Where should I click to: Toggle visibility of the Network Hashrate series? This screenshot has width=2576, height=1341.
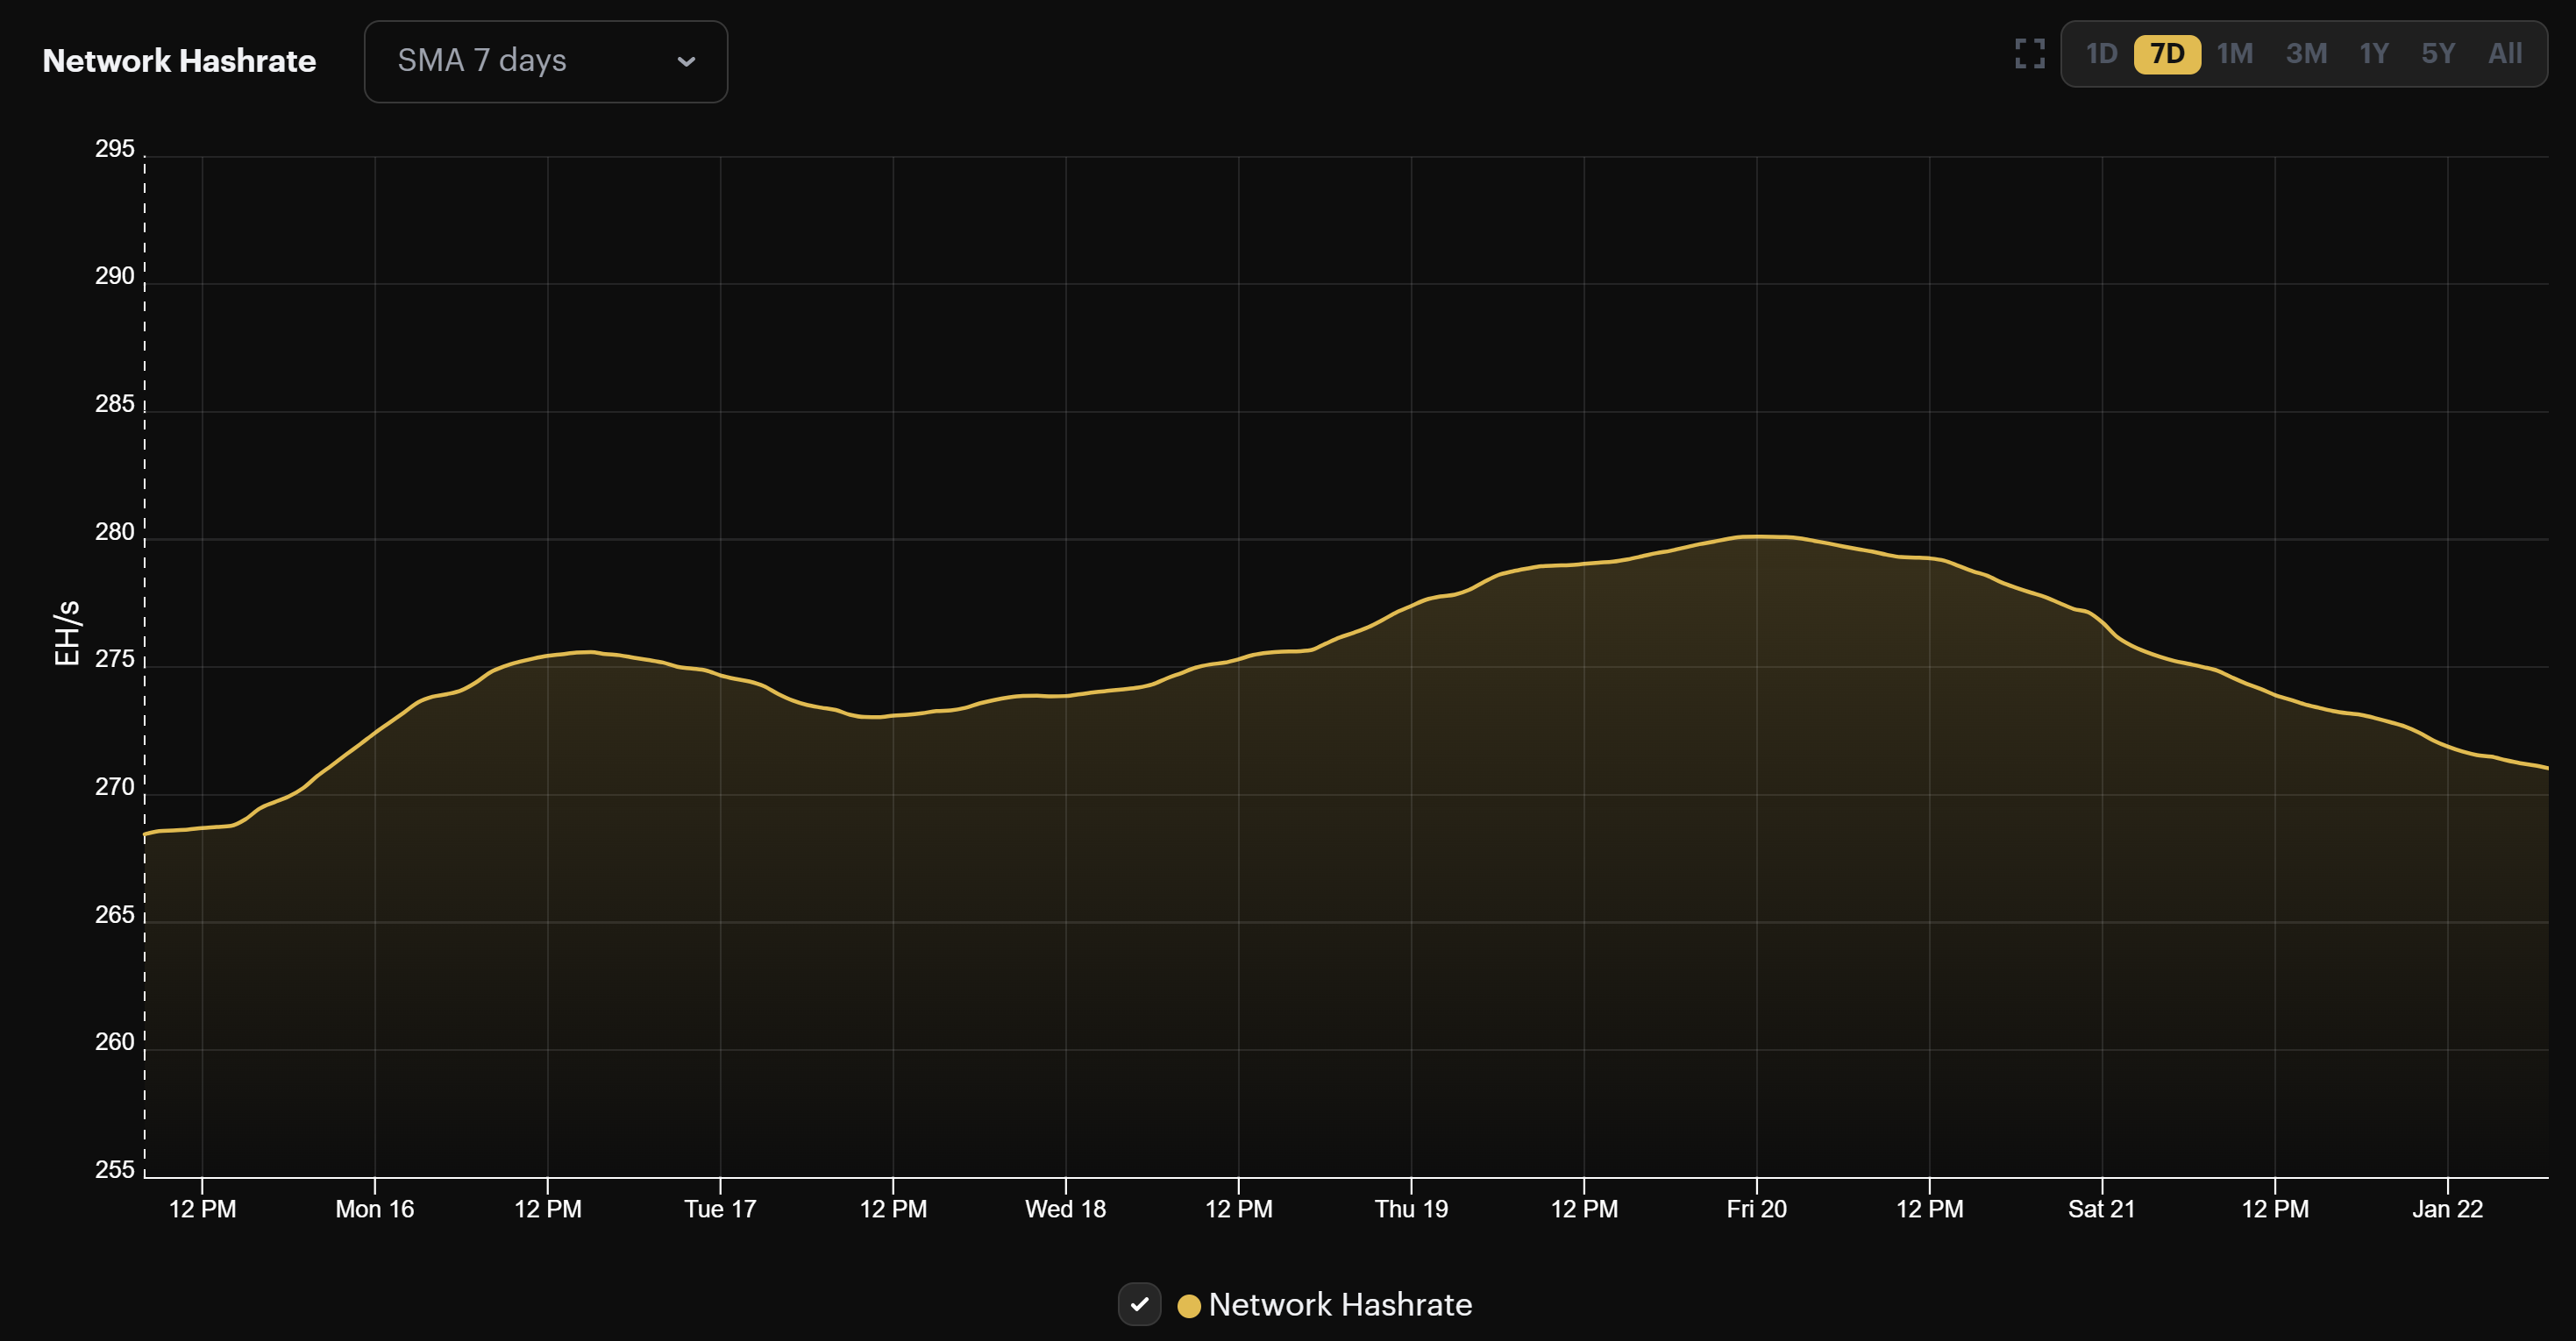pyautogui.click(x=1139, y=1304)
